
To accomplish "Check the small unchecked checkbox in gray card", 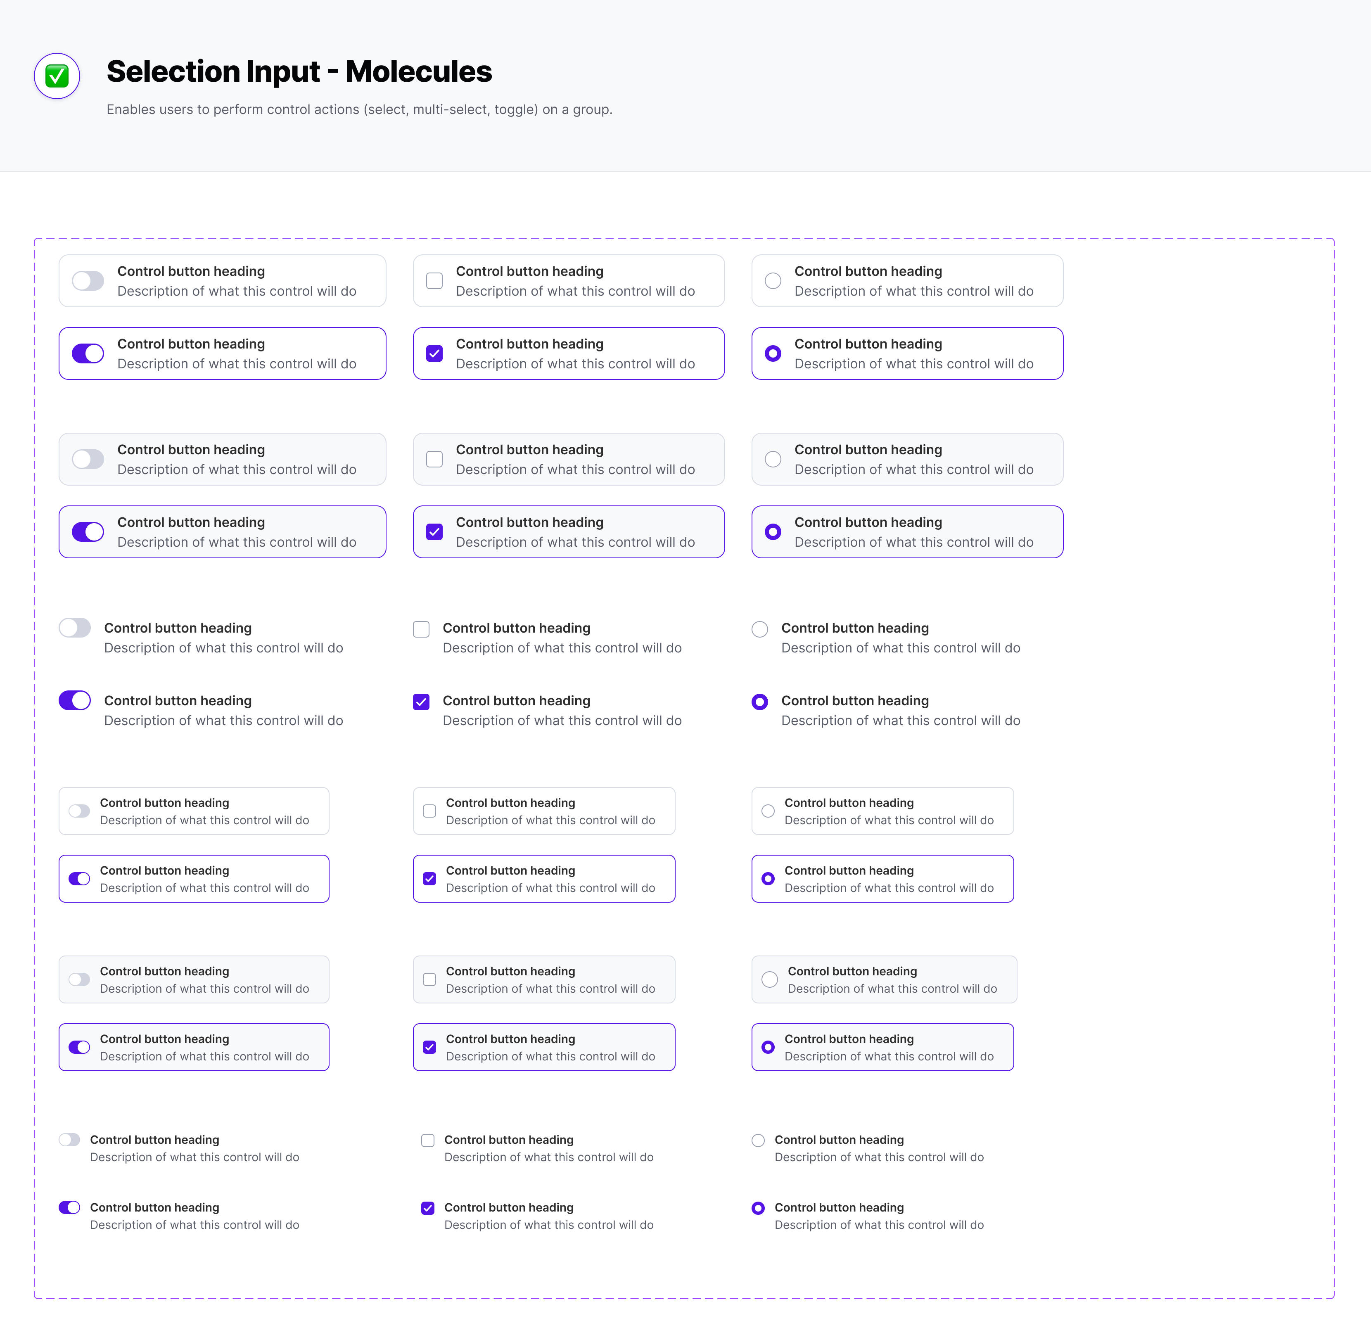I will [430, 979].
